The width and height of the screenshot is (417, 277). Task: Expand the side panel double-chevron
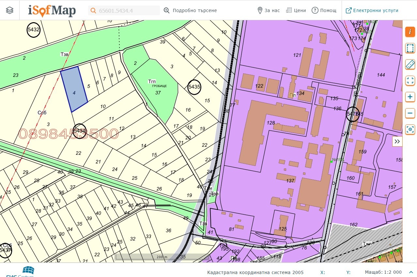(x=397, y=141)
